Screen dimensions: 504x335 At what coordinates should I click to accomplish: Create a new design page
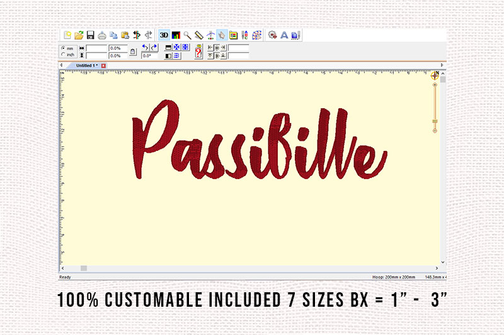[x=67, y=35]
